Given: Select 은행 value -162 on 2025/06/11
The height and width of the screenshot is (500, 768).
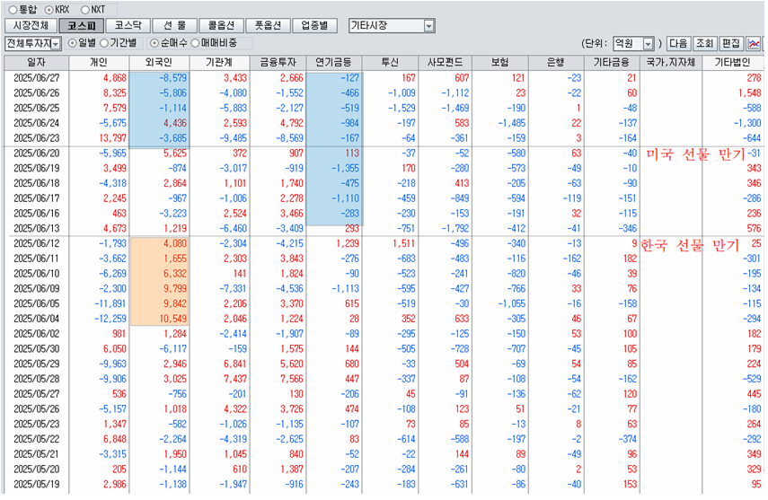Looking at the screenshot, I should pos(571,259).
